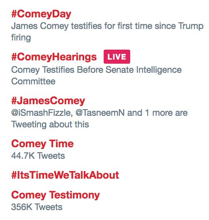The height and width of the screenshot is (220, 209).
Task: Click 'Comey Testifies Before Senate Intelligence' text
Action: tap(96, 70)
